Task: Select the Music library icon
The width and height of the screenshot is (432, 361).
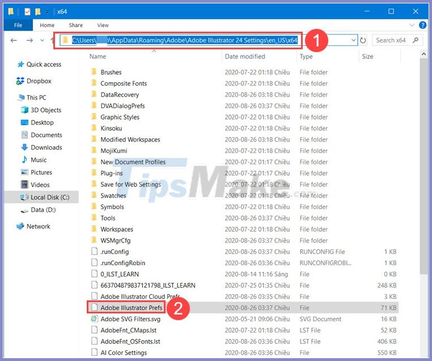Action: (25, 160)
